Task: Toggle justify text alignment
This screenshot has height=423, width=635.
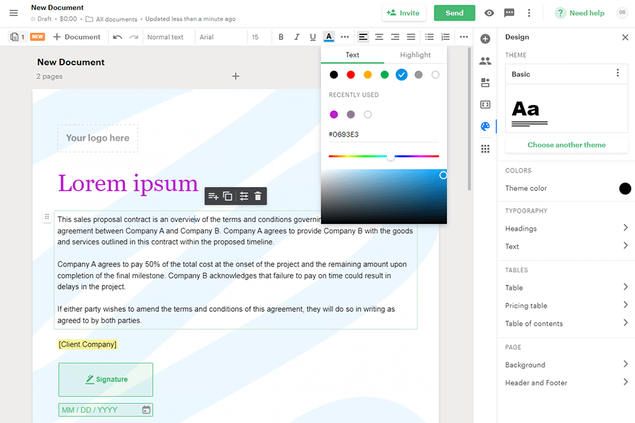Action: [x=411, y=37]
